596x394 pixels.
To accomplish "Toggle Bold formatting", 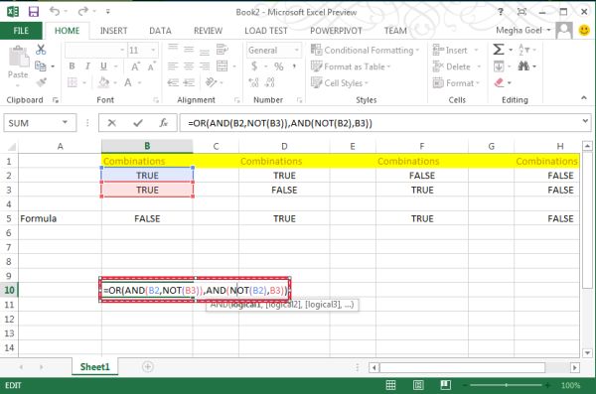I will coord(72,66).
